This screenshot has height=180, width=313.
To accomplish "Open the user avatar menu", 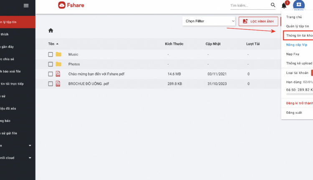I will click(x=299, y=5).
